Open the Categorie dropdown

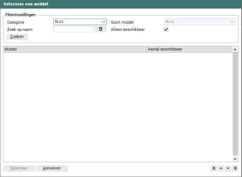[x=80, y=22]
